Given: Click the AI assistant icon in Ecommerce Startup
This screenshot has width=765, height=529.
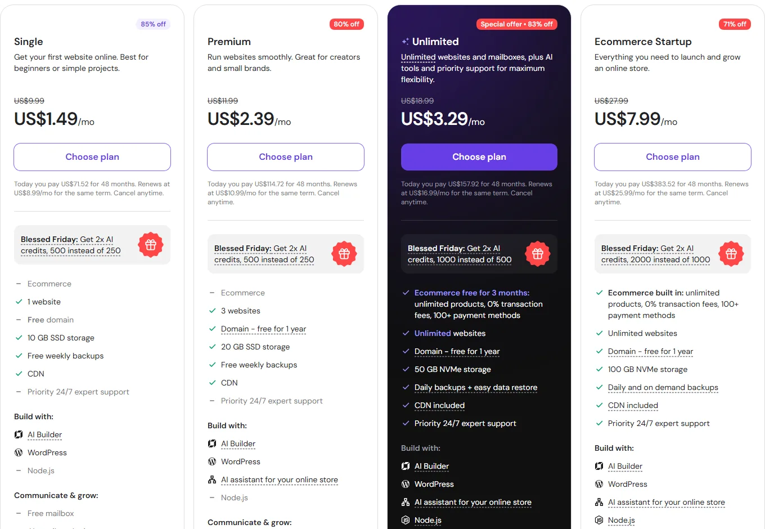Looking at the screenshot, I should click(x=599, y=502).
